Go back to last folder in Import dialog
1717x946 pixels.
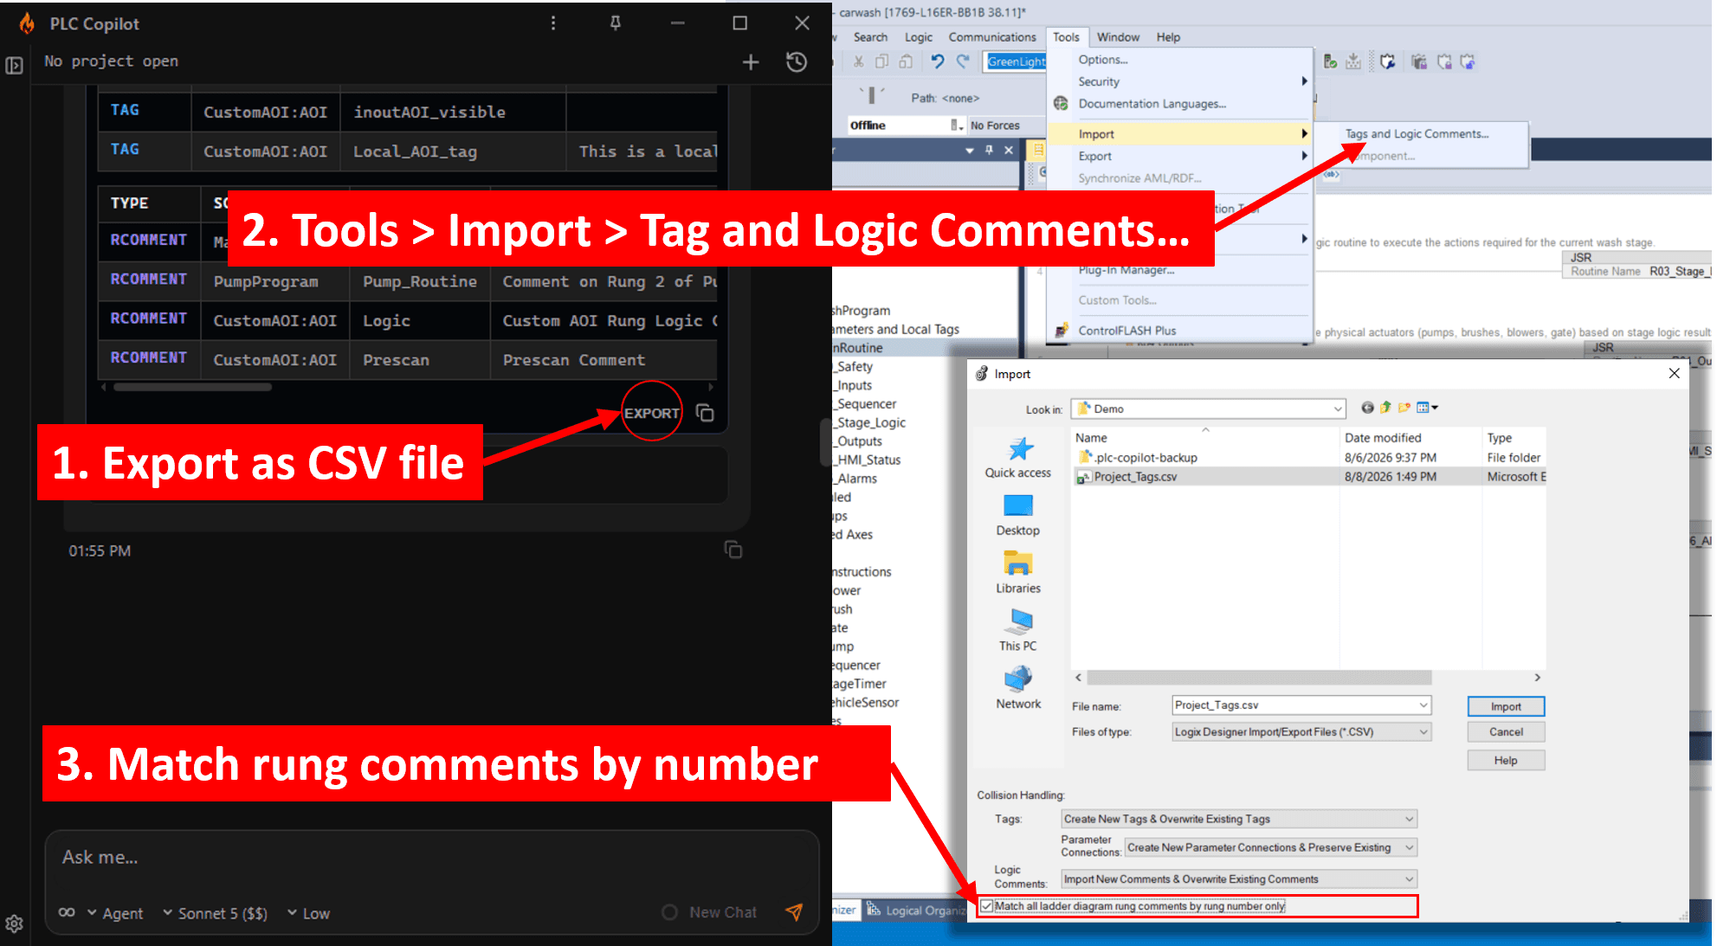[x=1367, y=408]
